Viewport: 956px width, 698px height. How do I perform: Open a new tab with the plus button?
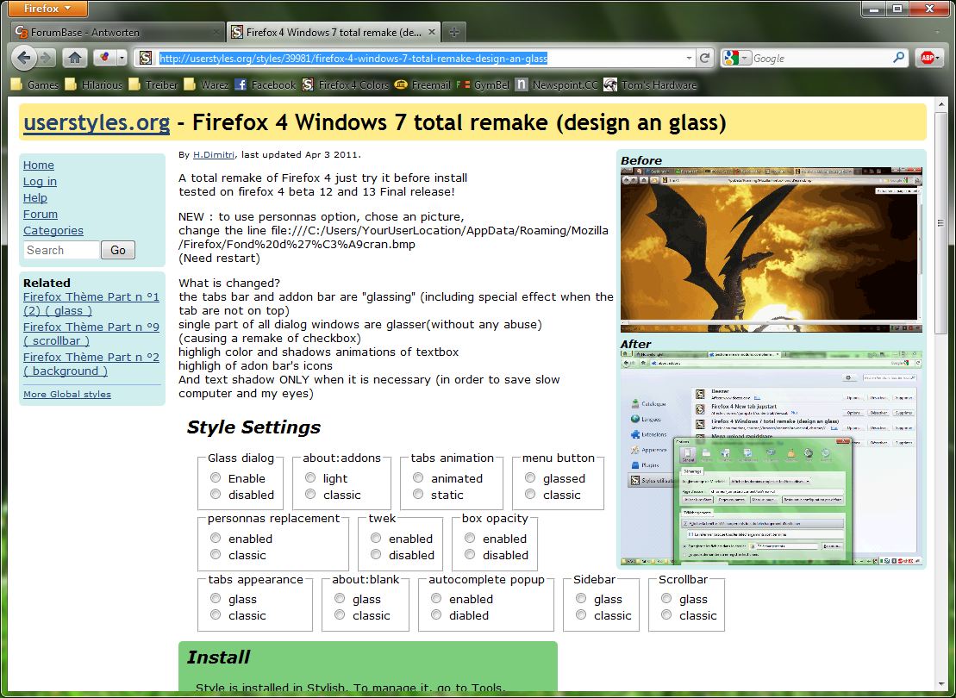tap(453, 32)
